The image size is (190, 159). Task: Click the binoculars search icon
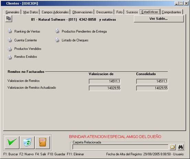point(180,147)
